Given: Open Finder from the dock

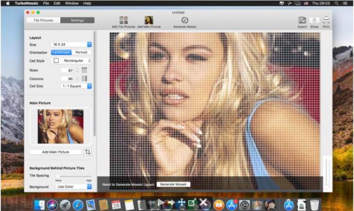Looking at the screenshot, I should point(39,205).
